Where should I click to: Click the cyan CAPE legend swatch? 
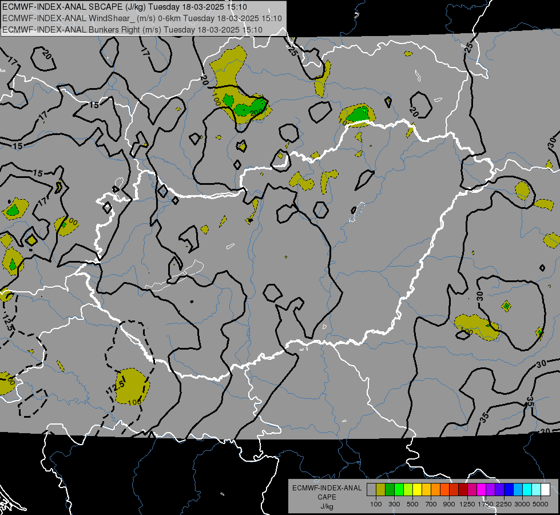(x=527, y=489)
